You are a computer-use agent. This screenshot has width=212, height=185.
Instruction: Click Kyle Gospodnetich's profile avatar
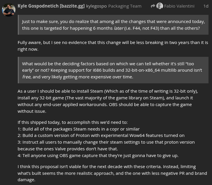tap(8, 10)
